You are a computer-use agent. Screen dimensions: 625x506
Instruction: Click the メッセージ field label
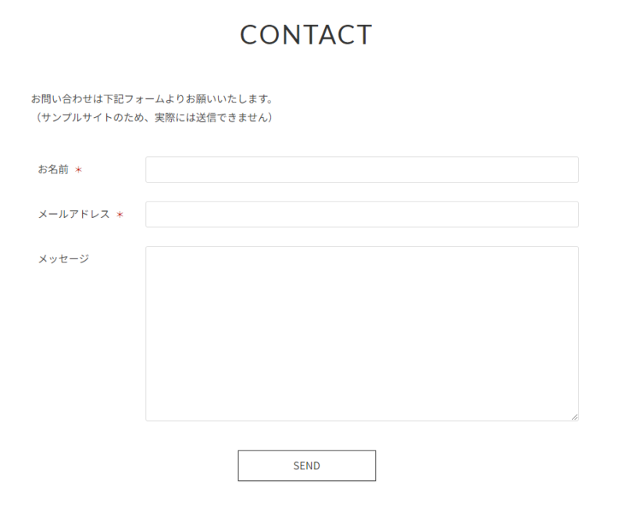[x=63, y=258]
